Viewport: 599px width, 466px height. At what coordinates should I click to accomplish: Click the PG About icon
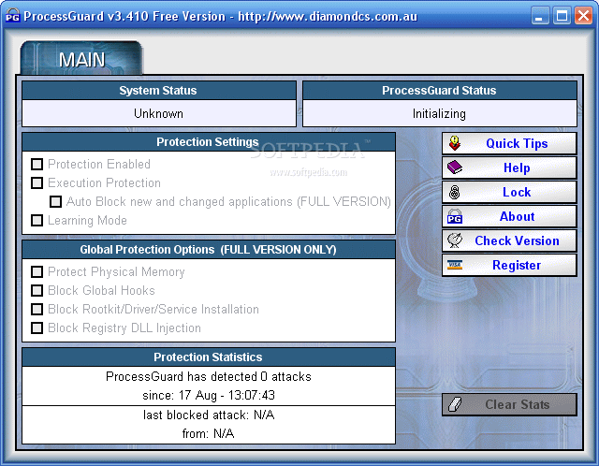coord(455,216)
